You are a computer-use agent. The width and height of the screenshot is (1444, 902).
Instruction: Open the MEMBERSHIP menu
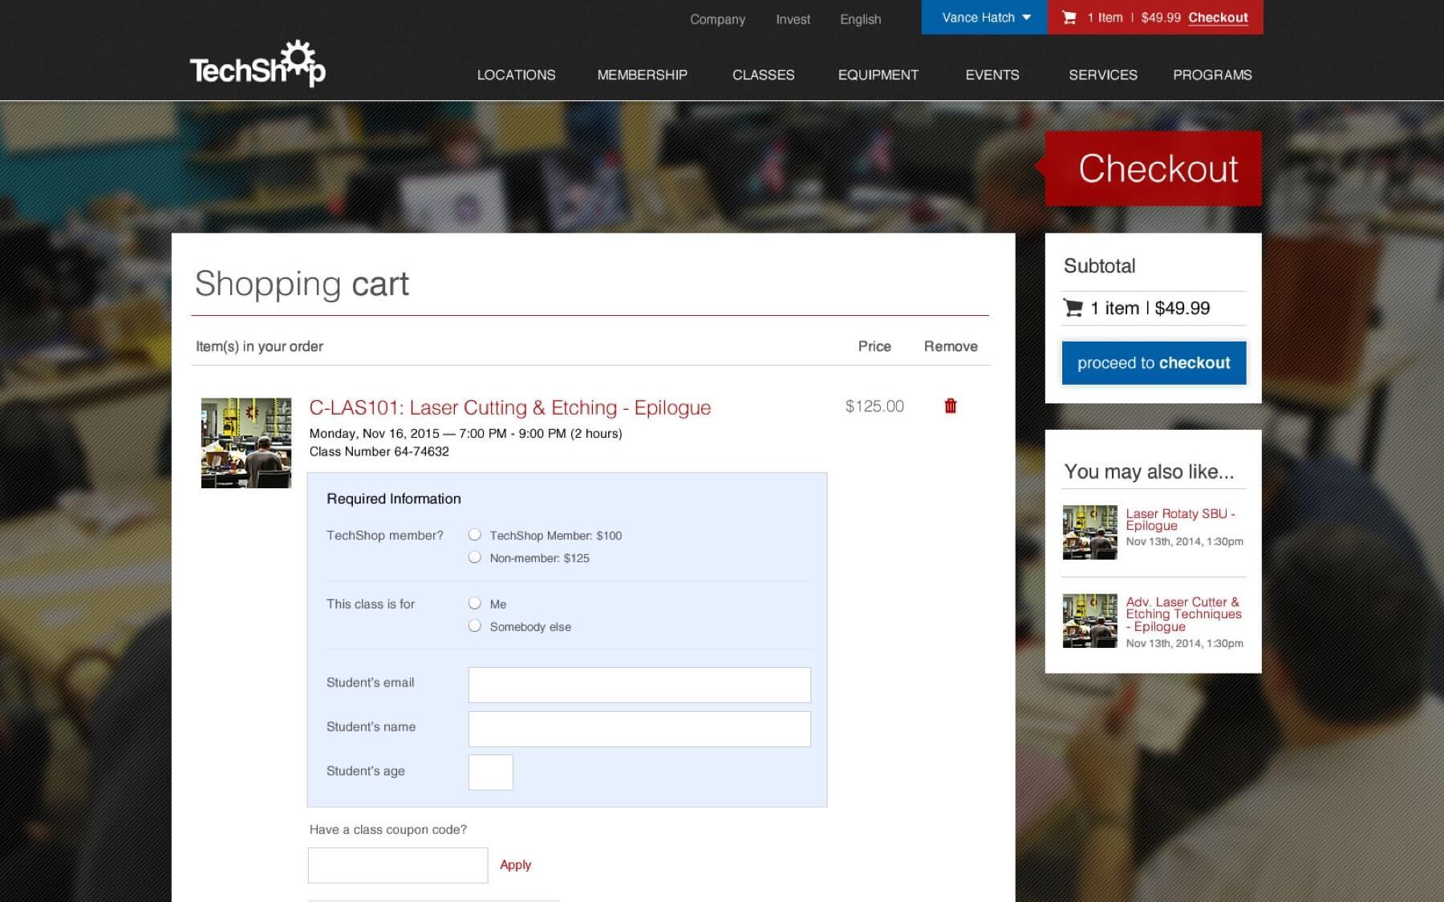(x=642, y=75)
